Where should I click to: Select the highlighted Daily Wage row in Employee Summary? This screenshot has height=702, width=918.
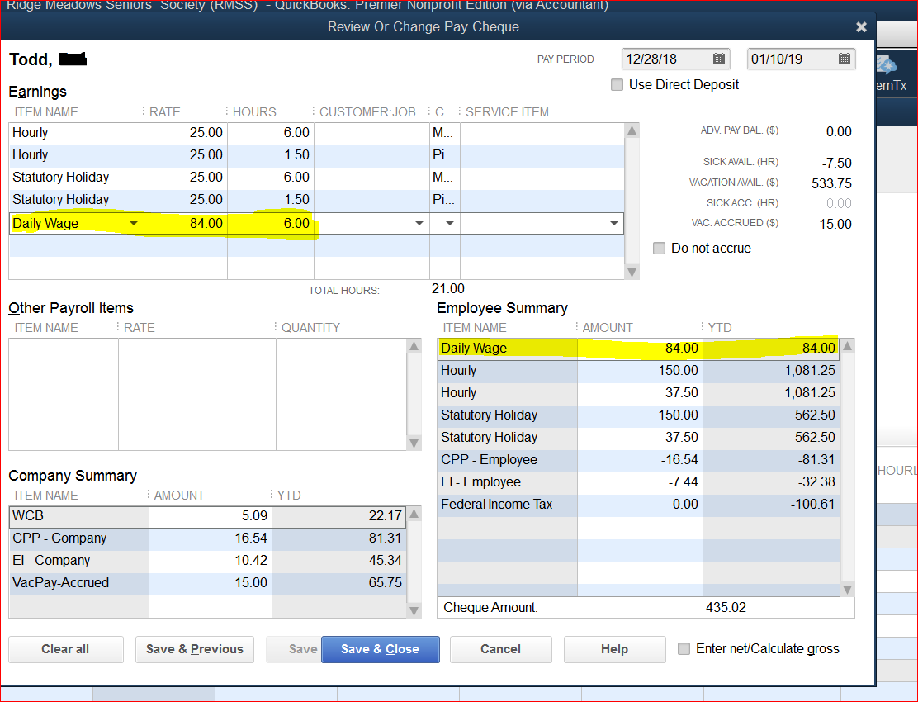click(x=507, y=348)
